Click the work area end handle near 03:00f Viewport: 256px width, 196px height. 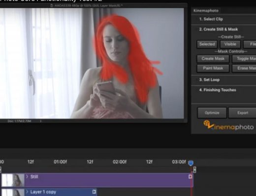click(x=194, y=170)
